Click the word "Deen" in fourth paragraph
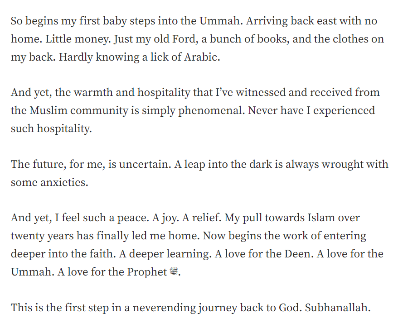398x323 pixels. point(297,254)
